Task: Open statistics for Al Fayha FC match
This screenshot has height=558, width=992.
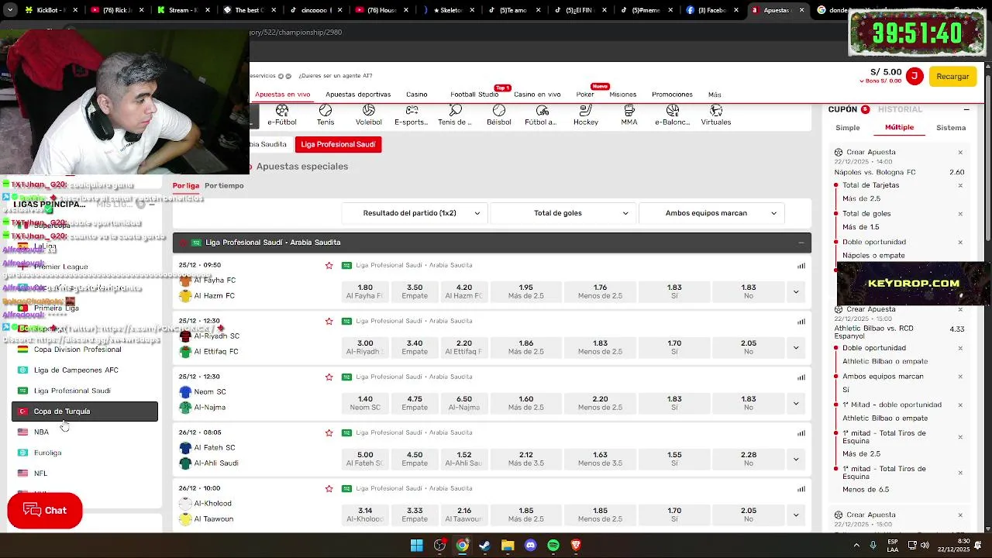Action: [801, 265]
